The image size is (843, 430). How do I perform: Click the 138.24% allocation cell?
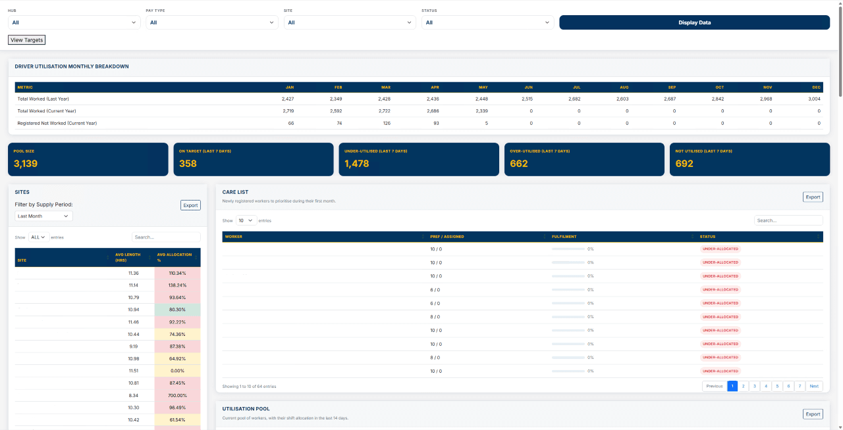(x=178, y=285)
